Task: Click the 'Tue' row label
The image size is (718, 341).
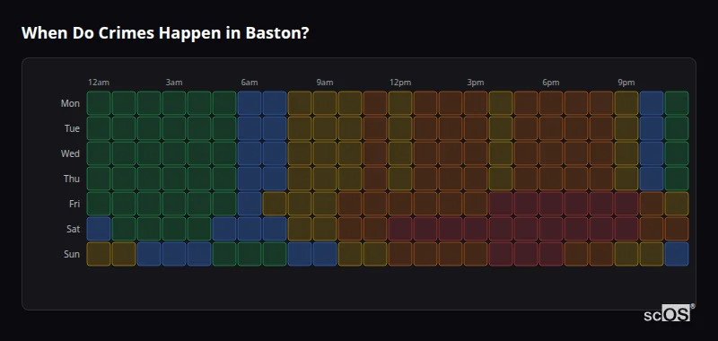Action: tap(72, 128)
